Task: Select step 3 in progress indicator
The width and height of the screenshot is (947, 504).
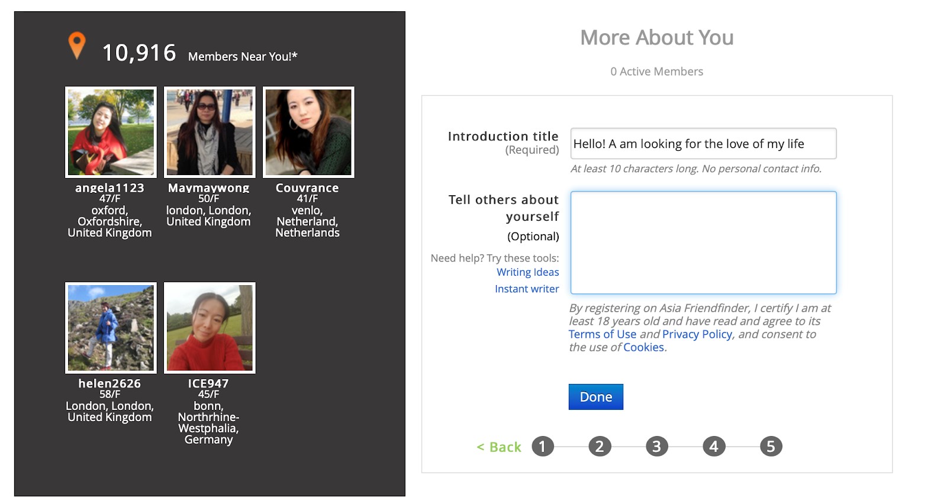Action: tap(656, 447)
